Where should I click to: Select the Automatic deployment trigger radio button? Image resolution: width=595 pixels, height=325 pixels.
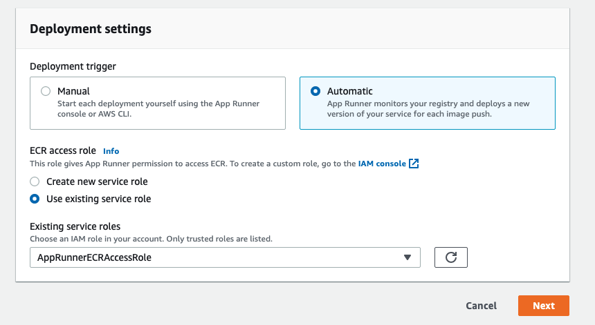click(315, 91)
